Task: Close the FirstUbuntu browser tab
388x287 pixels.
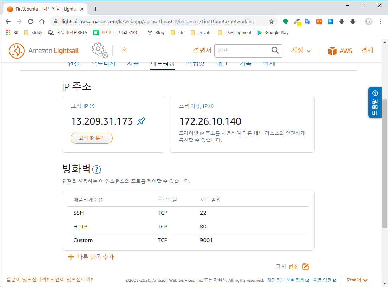Action: (x=82, y=9)
